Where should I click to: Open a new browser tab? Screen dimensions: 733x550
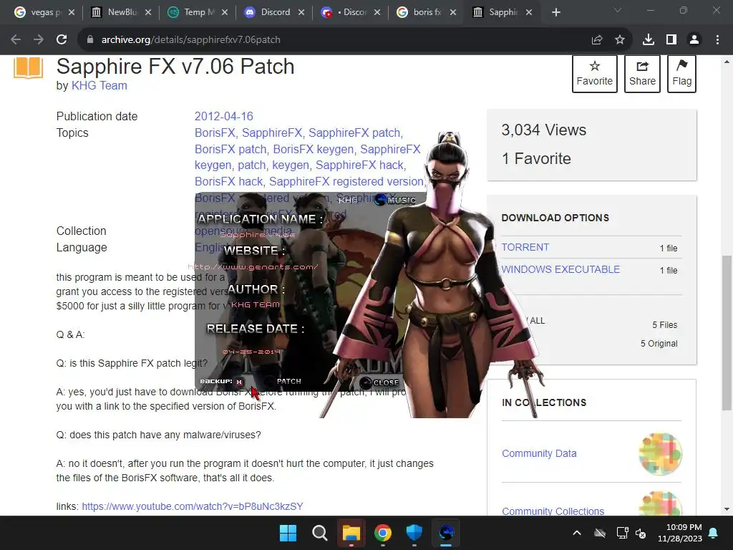pos(555,12)
